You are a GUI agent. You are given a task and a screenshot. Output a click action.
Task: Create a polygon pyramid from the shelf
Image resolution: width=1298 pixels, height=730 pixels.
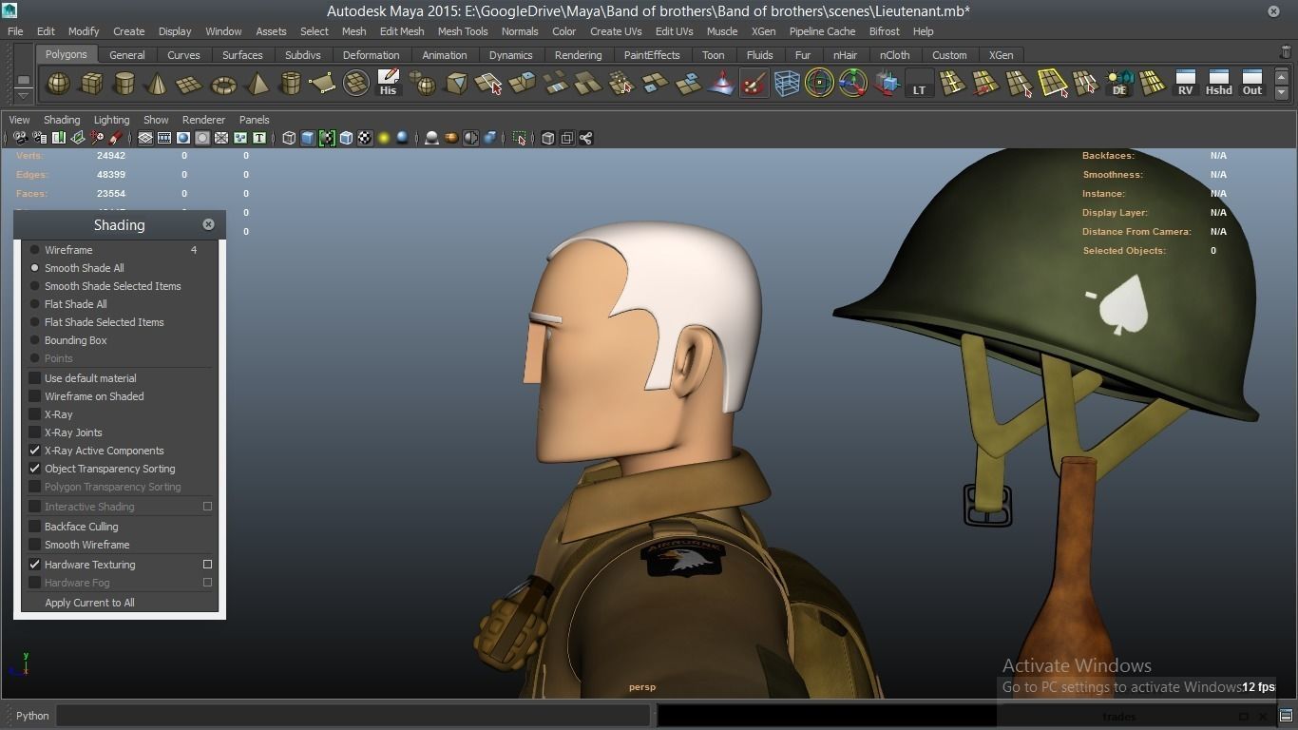pos(257,84)
